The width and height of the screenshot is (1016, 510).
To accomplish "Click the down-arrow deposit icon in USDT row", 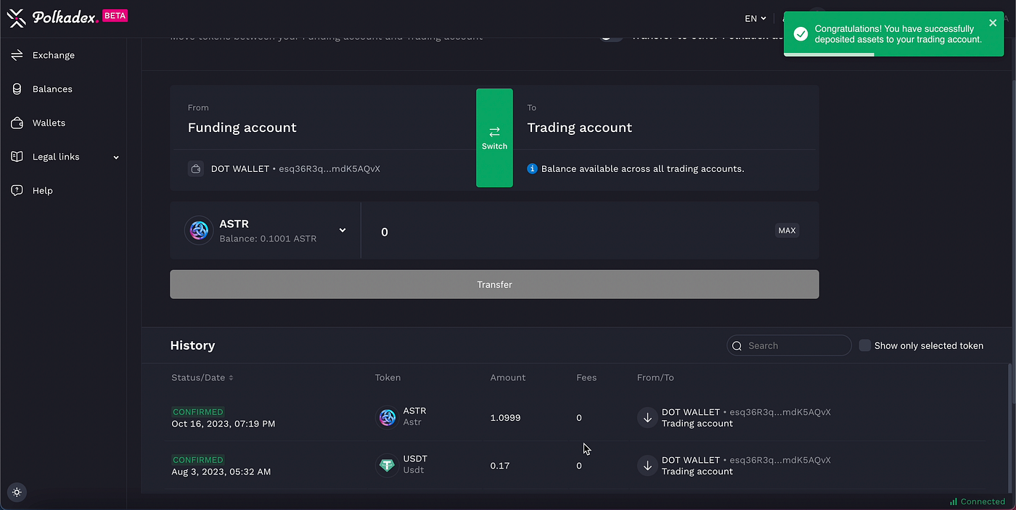I will click(647, 466).
